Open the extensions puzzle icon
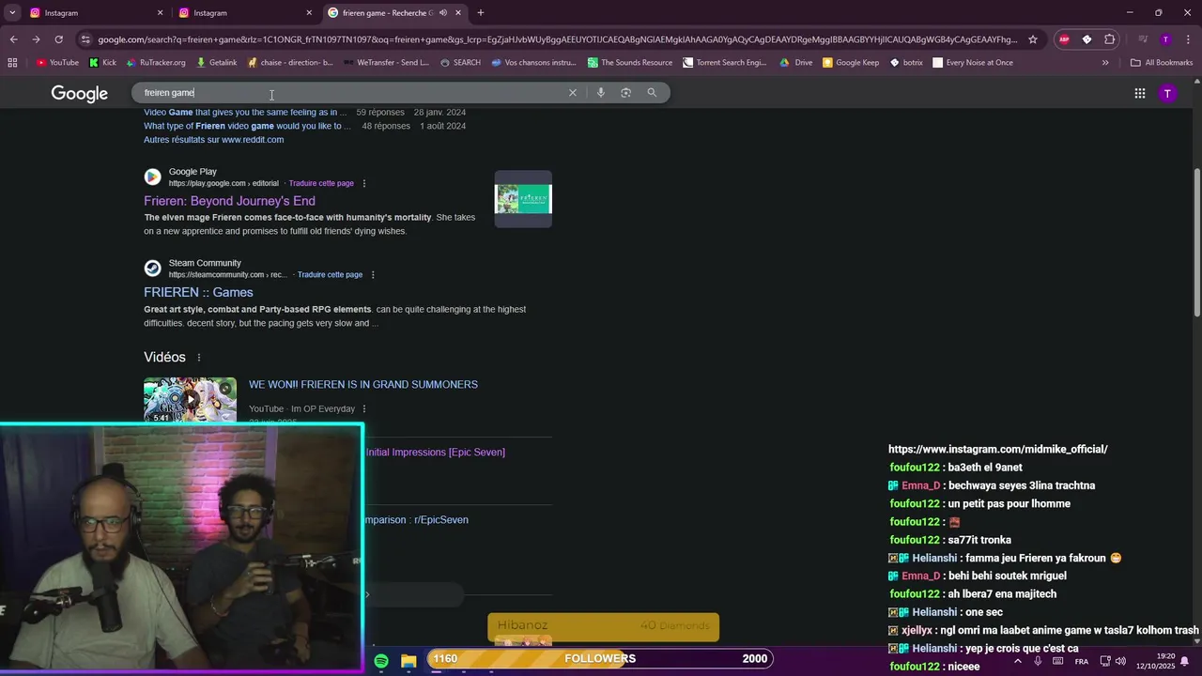The height and width of the screenshot is (676, 1202). [1110, 39]
